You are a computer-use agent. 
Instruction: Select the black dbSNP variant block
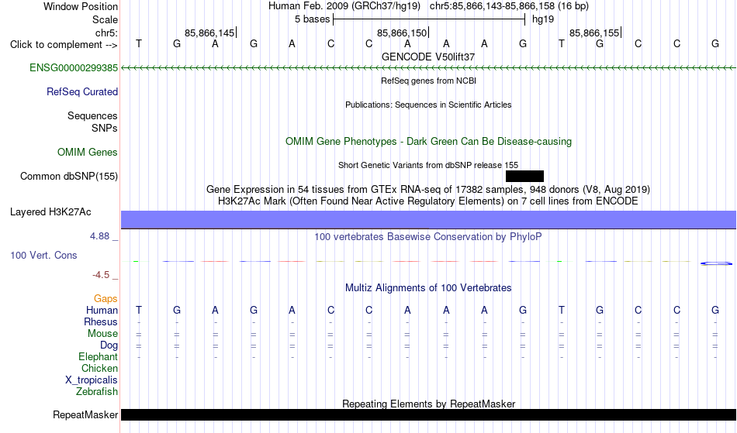point(524,177)
